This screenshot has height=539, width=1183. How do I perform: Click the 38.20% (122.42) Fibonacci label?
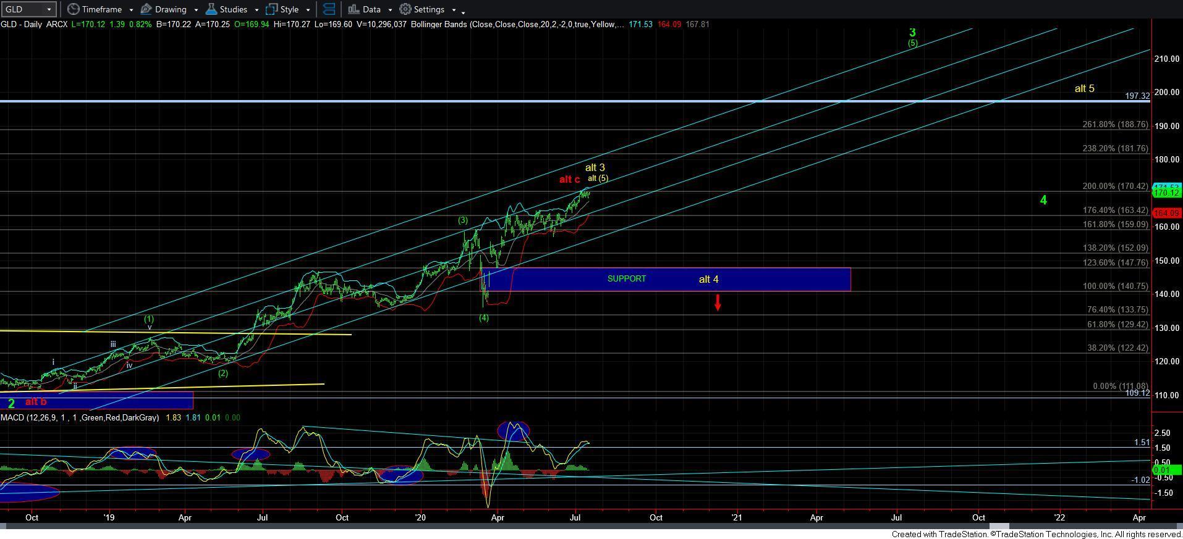pos(1117,348)
